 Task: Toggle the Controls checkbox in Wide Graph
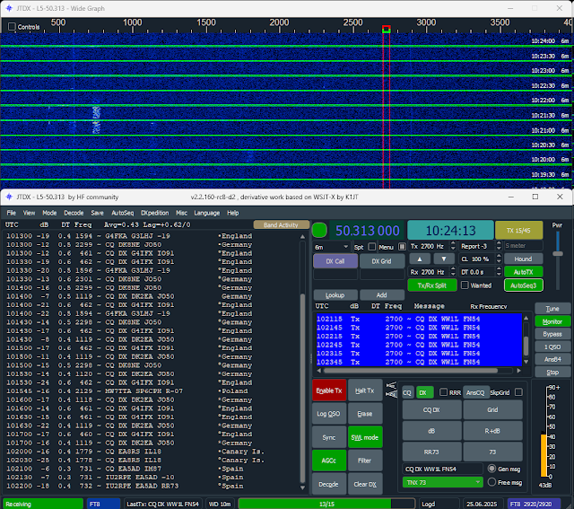pos(12,26)
